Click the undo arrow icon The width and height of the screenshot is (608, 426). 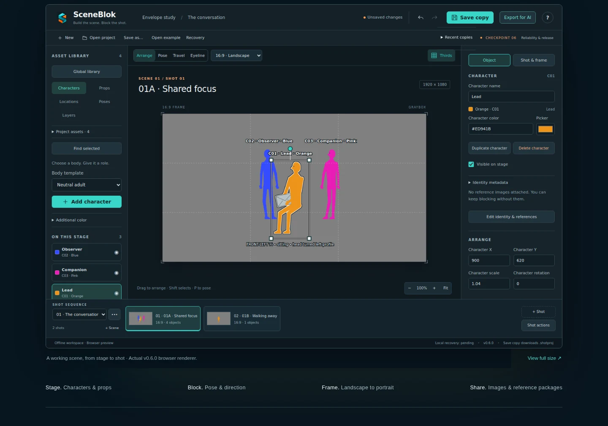click(421, 17)
